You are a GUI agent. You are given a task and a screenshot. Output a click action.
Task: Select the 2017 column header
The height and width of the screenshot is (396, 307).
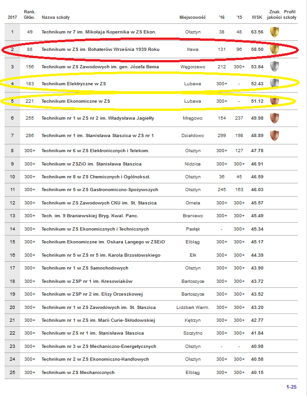click(x=12, y=17)
